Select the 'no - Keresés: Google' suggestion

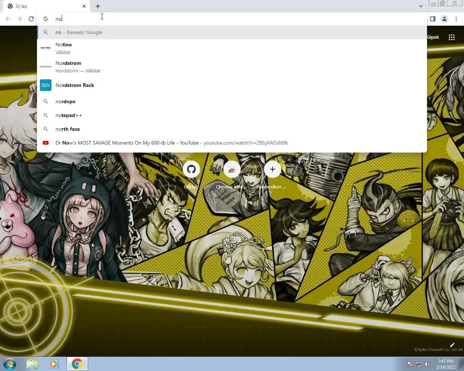pyautogui.click(x=232, y=32)
